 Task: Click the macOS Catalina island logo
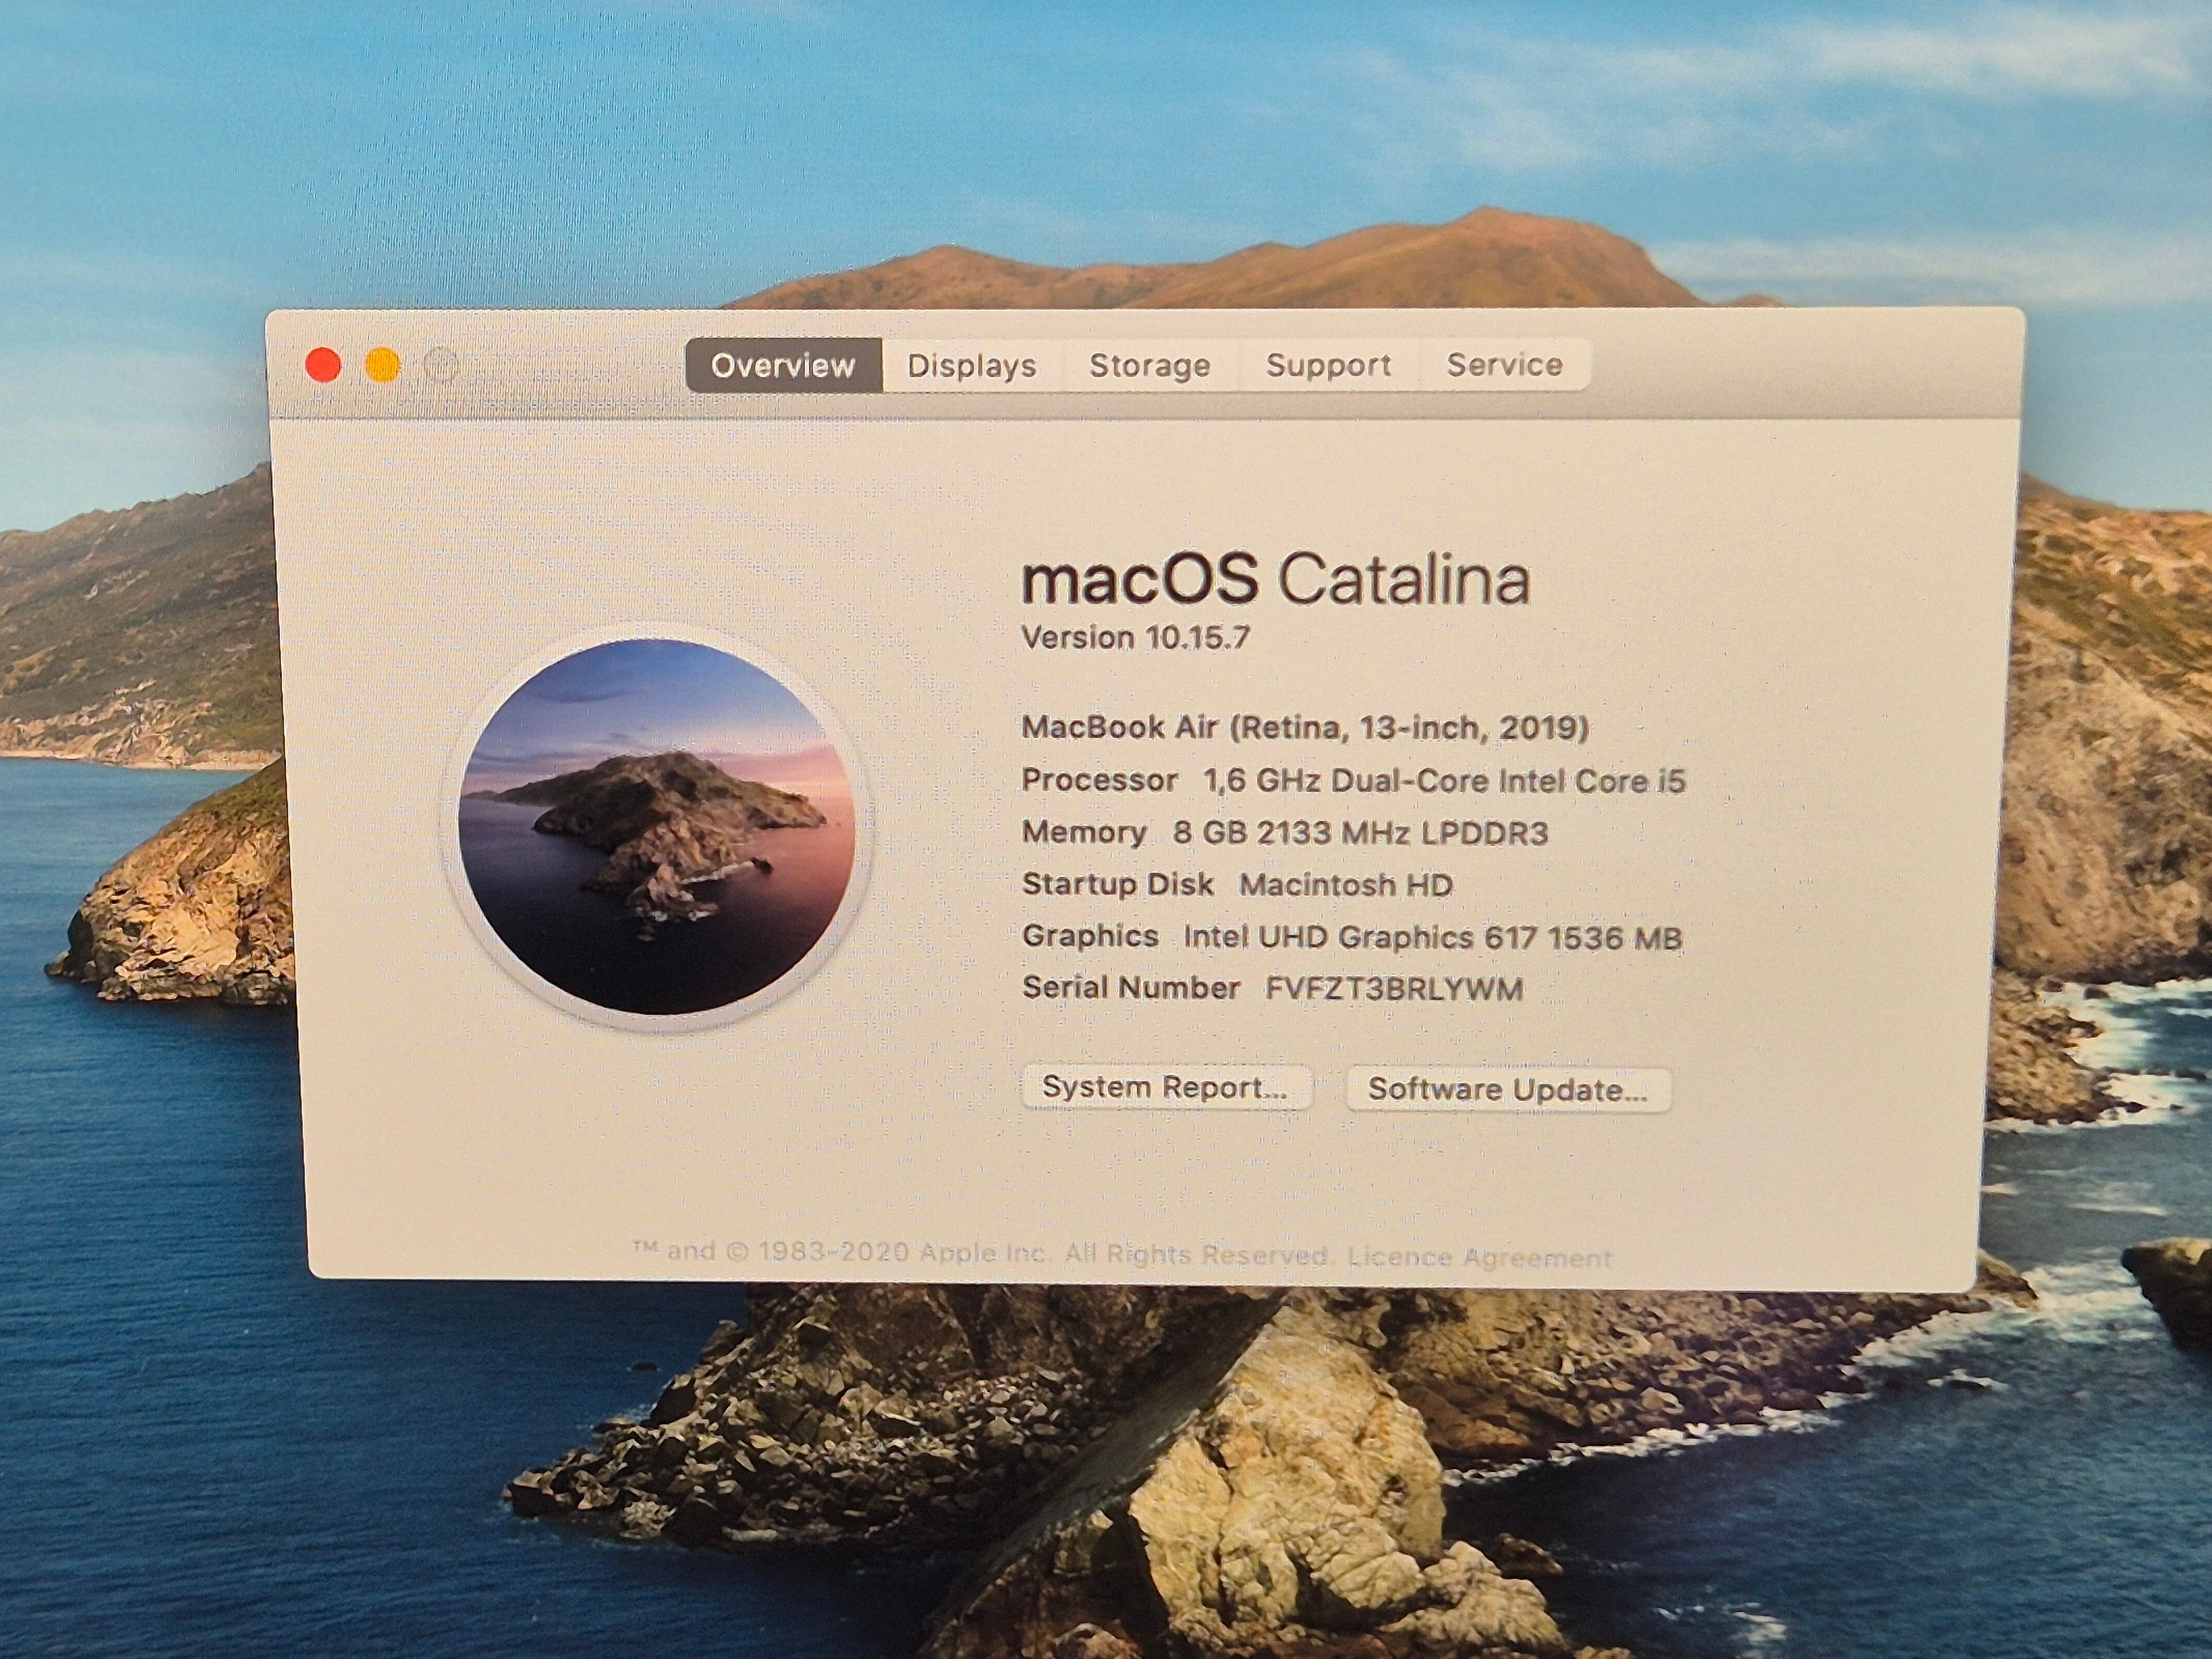pyautogui.click(x=657, y=827)
